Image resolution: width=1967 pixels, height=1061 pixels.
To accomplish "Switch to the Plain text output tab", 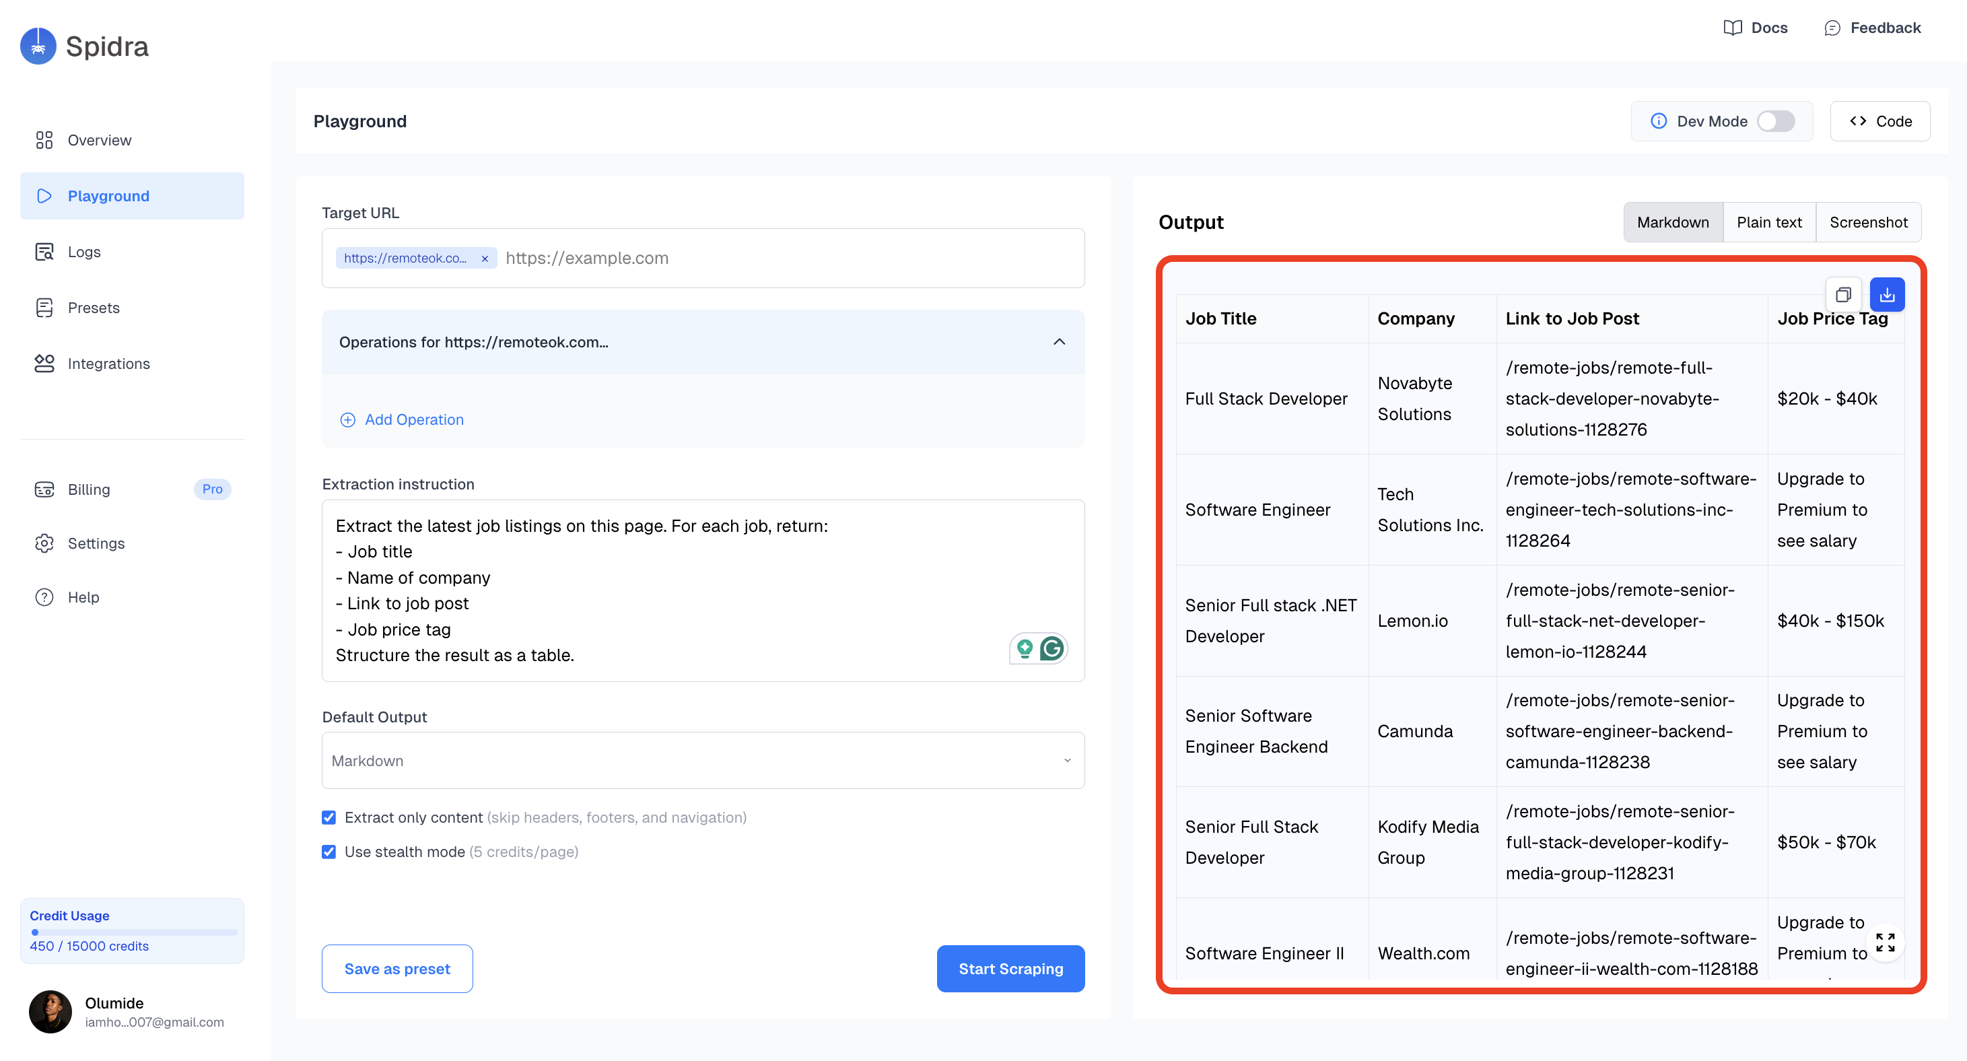I will pyautogui.click(x=1769, y=221).
